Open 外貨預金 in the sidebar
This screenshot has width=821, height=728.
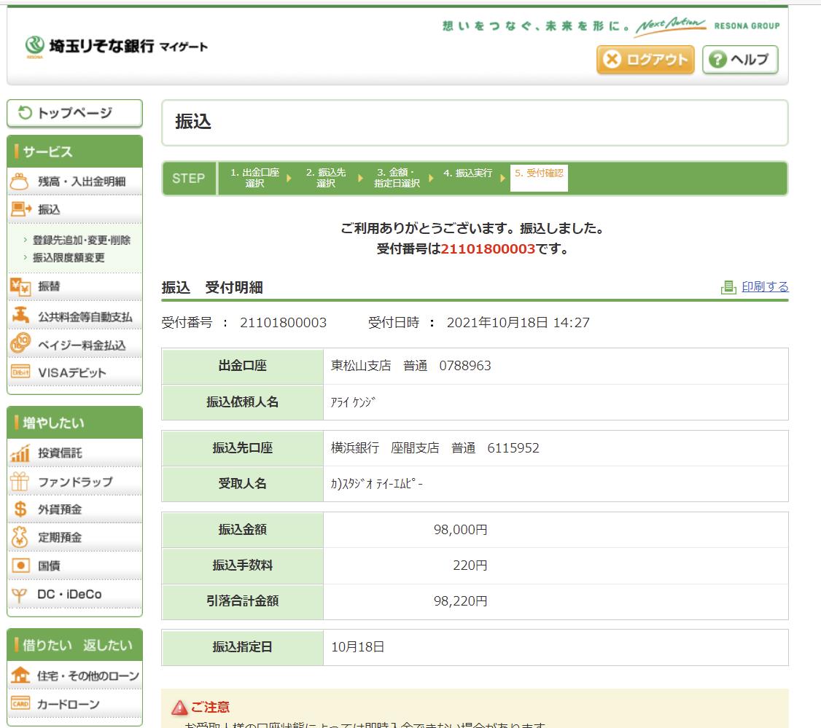click(x=60, y=509)
